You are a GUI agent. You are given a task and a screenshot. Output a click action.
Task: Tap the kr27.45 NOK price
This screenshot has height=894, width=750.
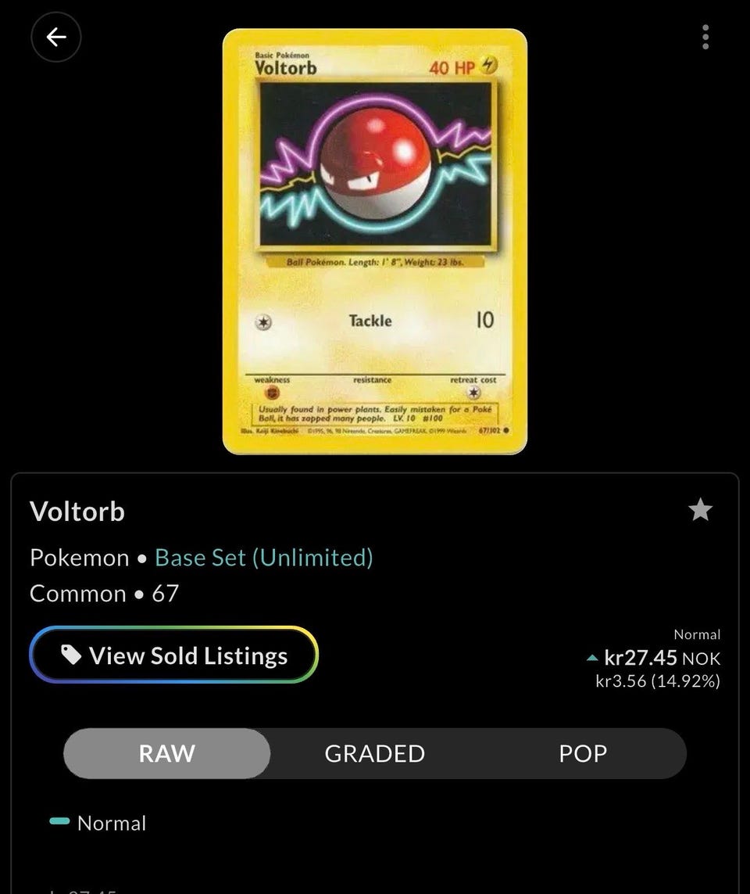pos(662,658)
